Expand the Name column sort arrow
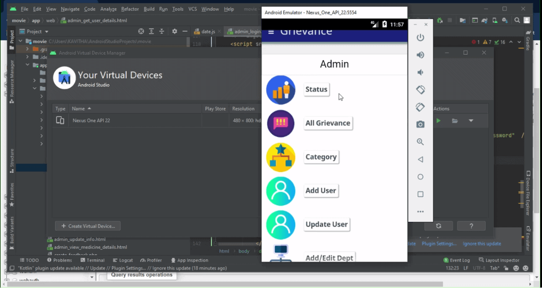 (89, 108)
